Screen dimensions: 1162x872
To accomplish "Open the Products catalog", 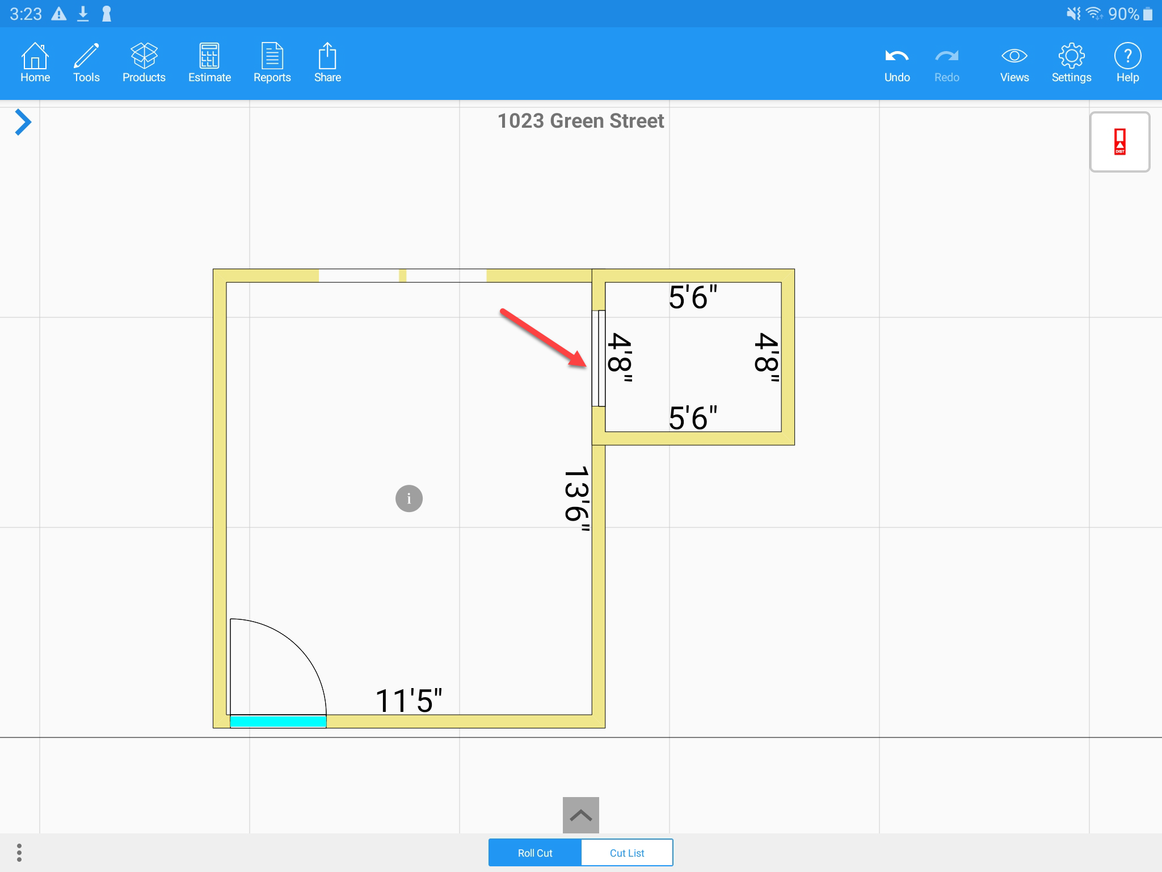I will (x=144, y=63).
